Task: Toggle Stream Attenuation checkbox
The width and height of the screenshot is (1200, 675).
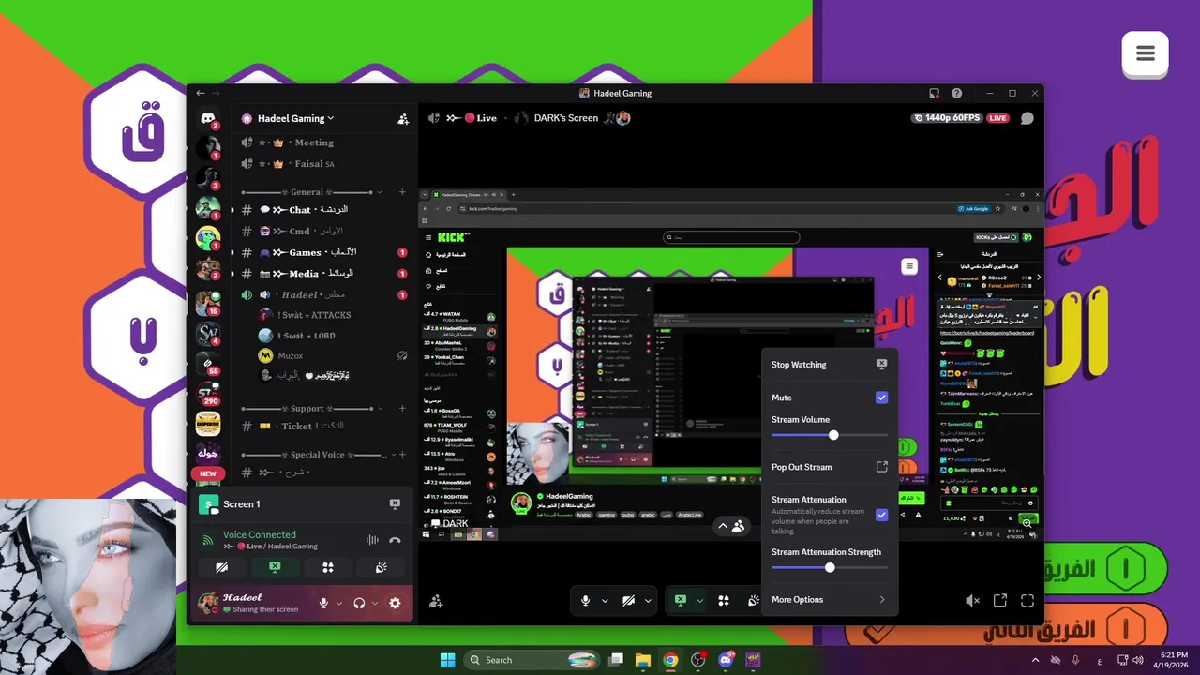Action: (x=881, y=515)
